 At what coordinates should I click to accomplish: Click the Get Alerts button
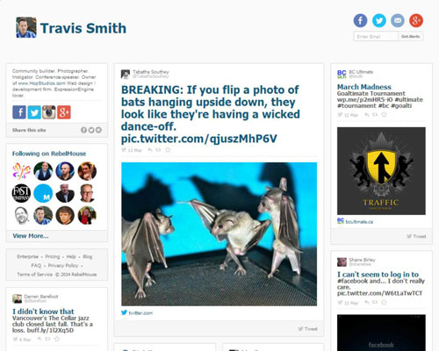point(411,37)
